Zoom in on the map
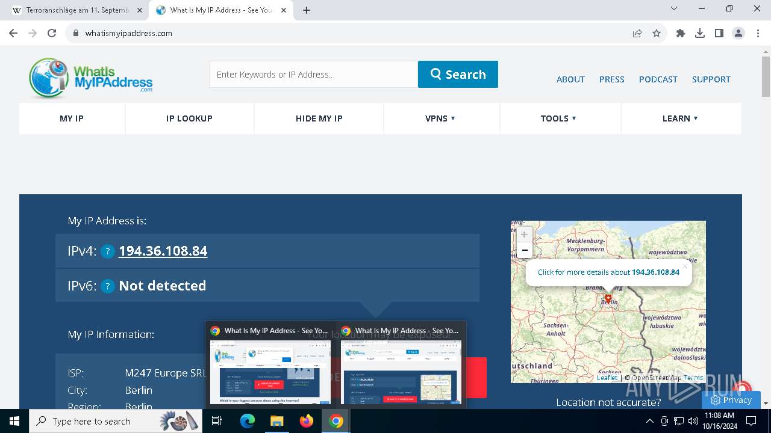Image resolution: width=771 pixels, height=433 pixels. [524, 235]
